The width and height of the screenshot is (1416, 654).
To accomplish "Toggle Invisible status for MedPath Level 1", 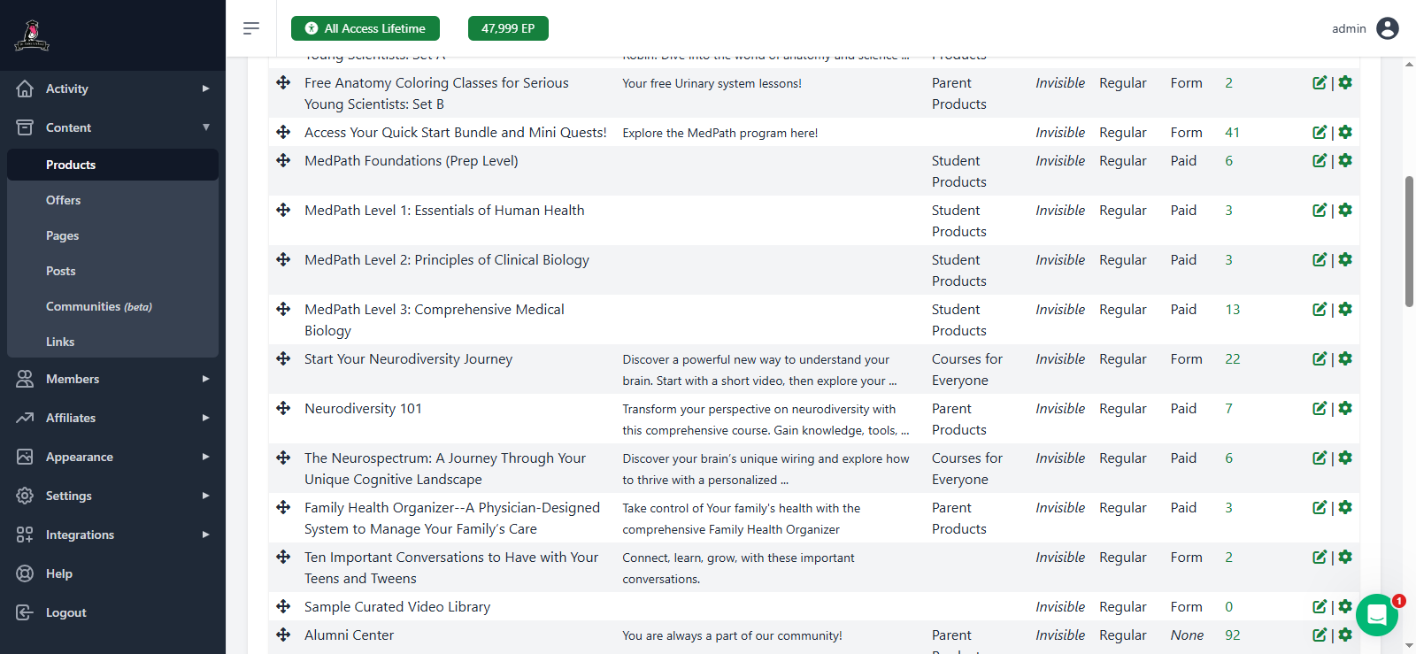I will pyautogui.click(x=1059, y=210).
